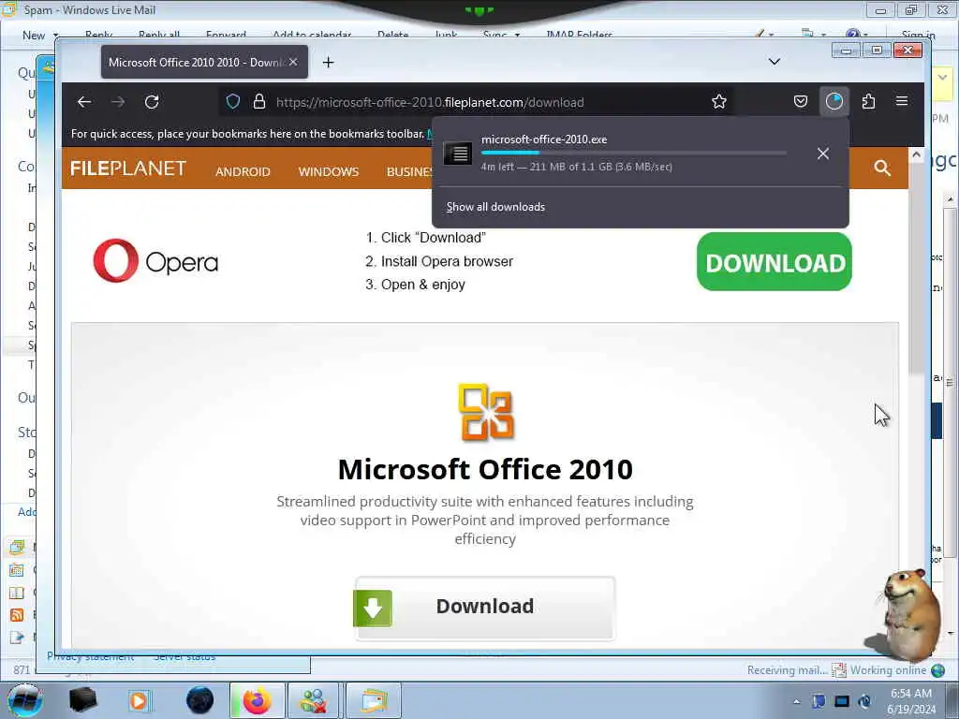
Task: Click the page's vertical scrollbar thumb
Action: 916,269
